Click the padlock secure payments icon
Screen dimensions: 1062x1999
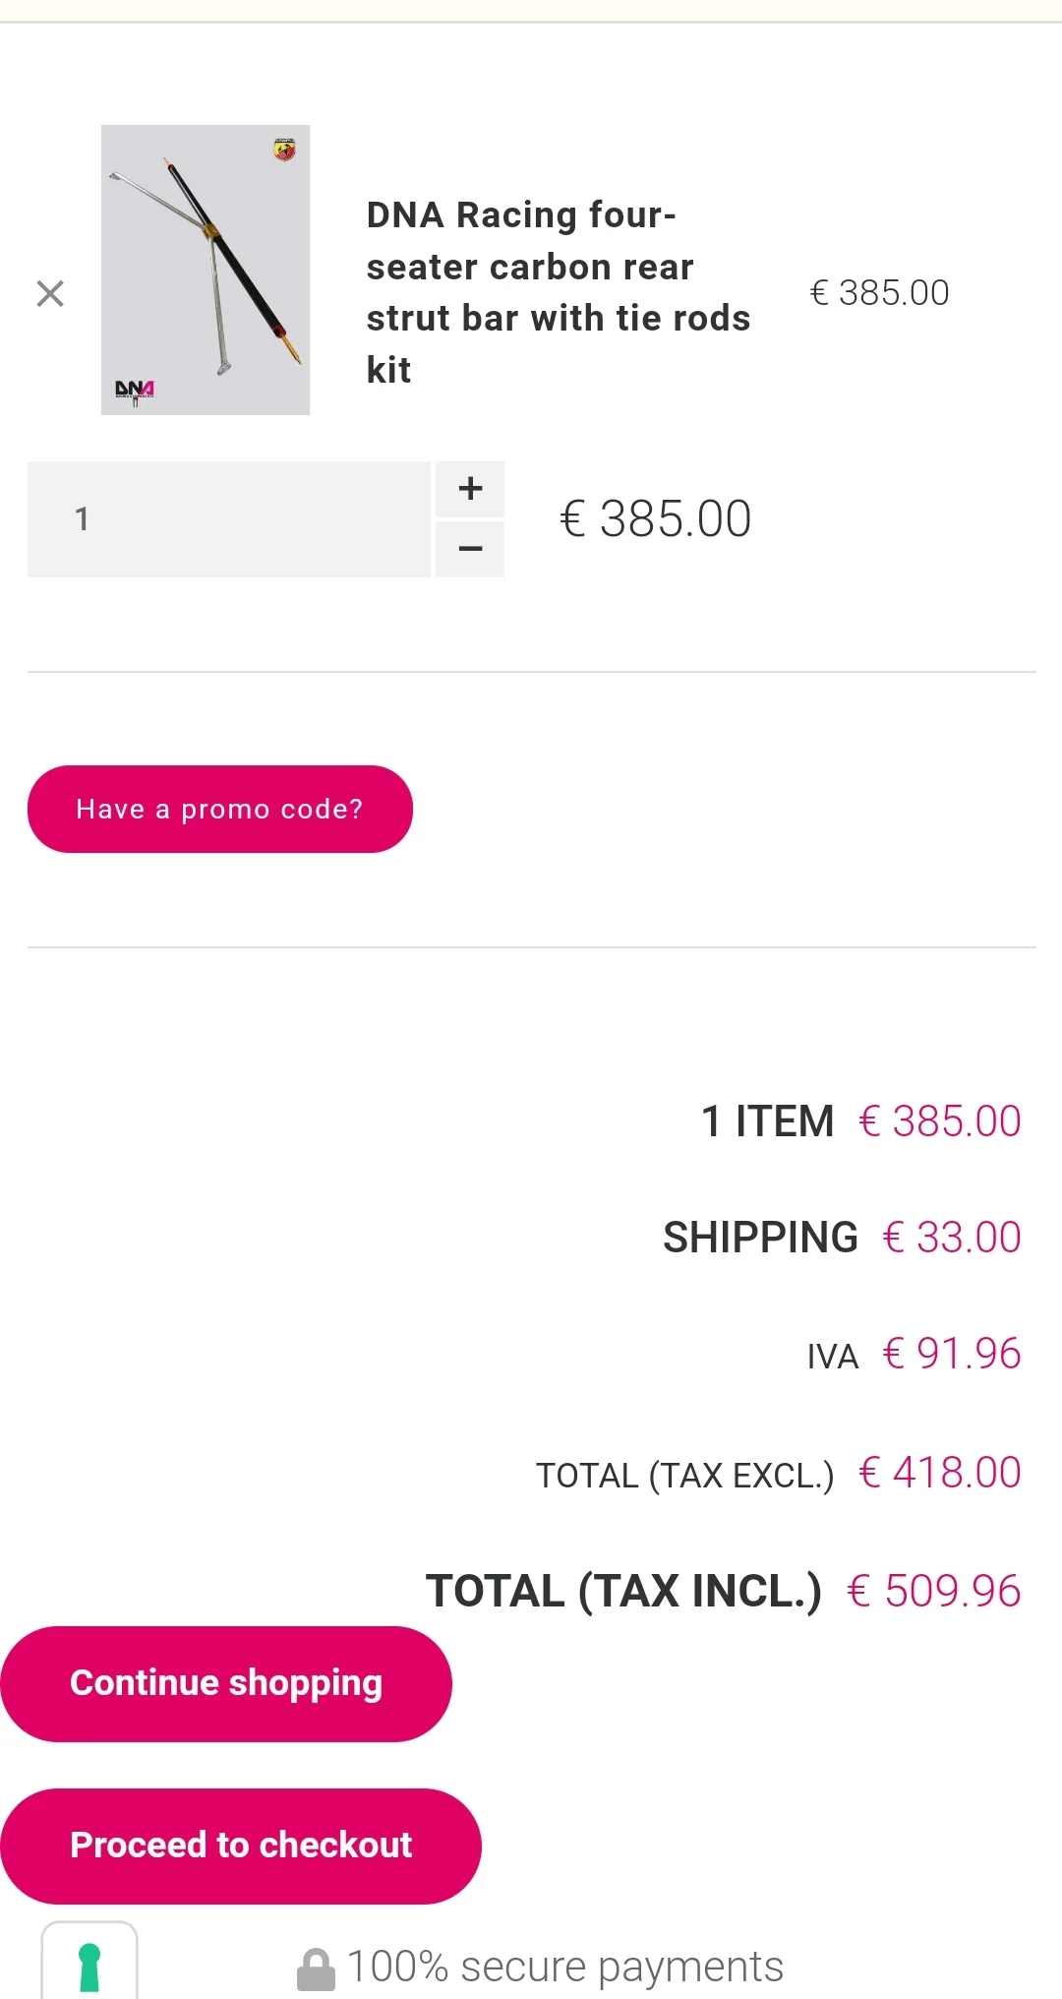coord(316,1969)
